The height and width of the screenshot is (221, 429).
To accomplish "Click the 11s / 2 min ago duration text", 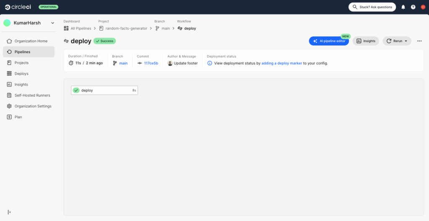I will click(89, 63).
